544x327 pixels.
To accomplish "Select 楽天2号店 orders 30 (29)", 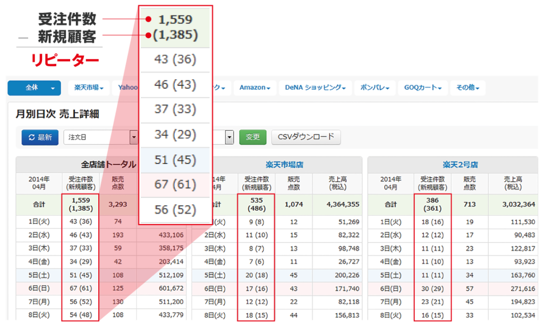I will tap(432, 288).
